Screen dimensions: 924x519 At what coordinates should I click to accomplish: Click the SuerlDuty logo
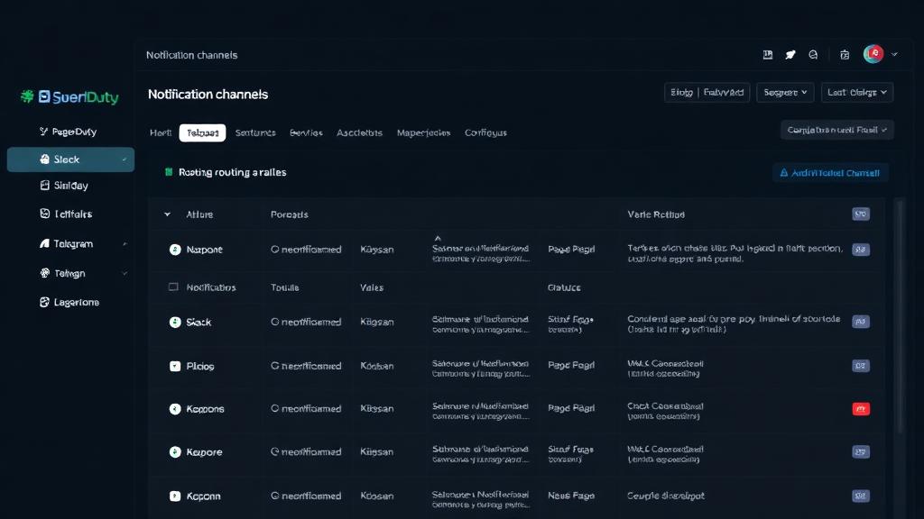[x=69, y=97]
